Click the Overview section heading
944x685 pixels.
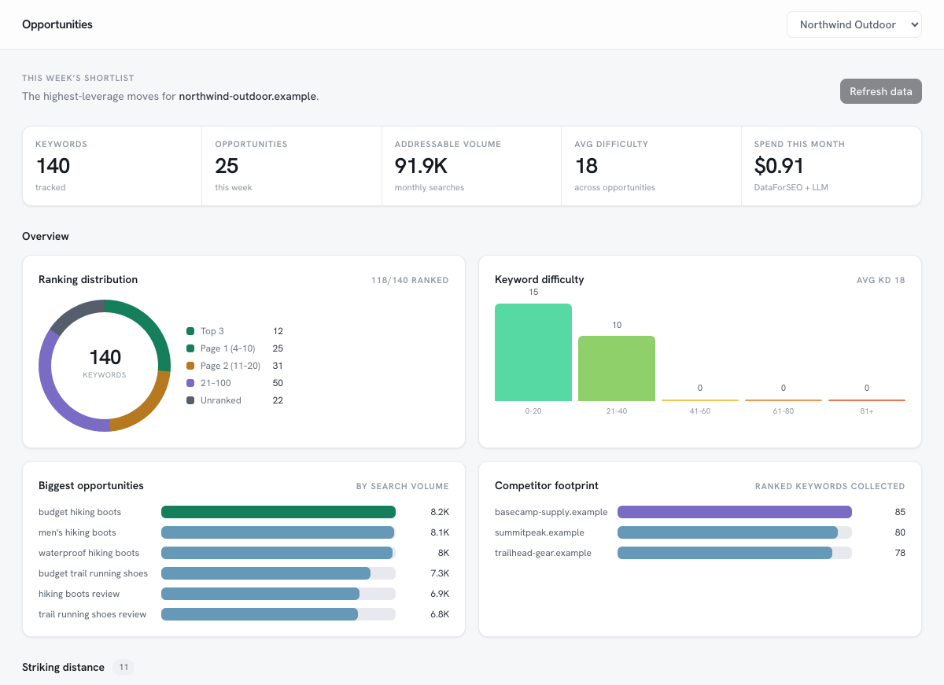coord(46,236)
